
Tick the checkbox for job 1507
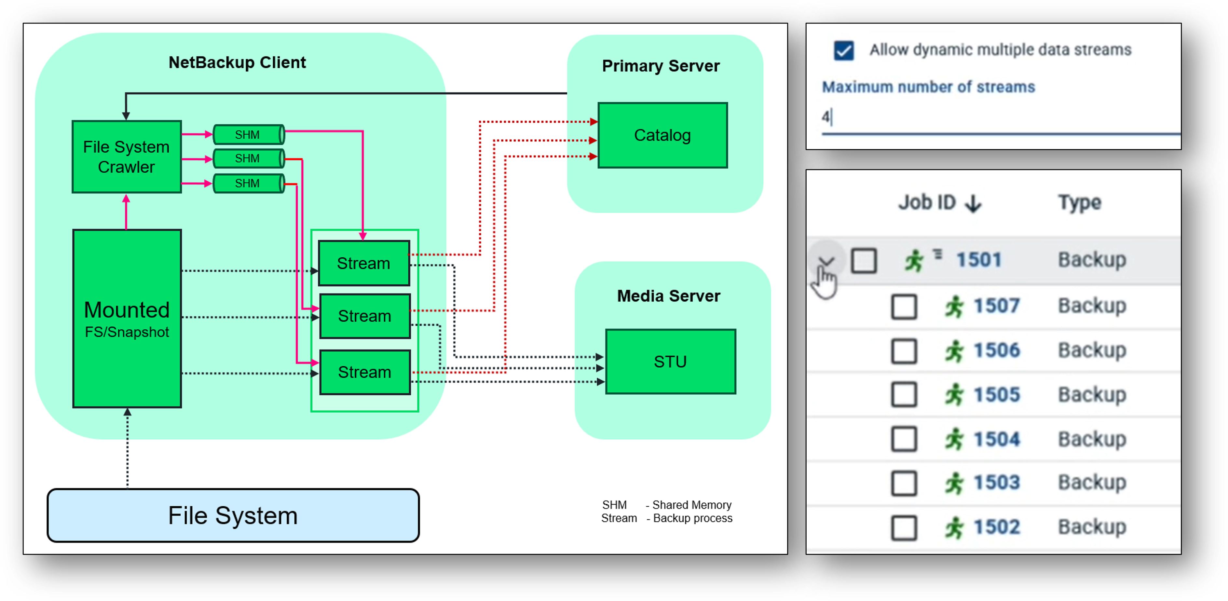tap(903, 307)
